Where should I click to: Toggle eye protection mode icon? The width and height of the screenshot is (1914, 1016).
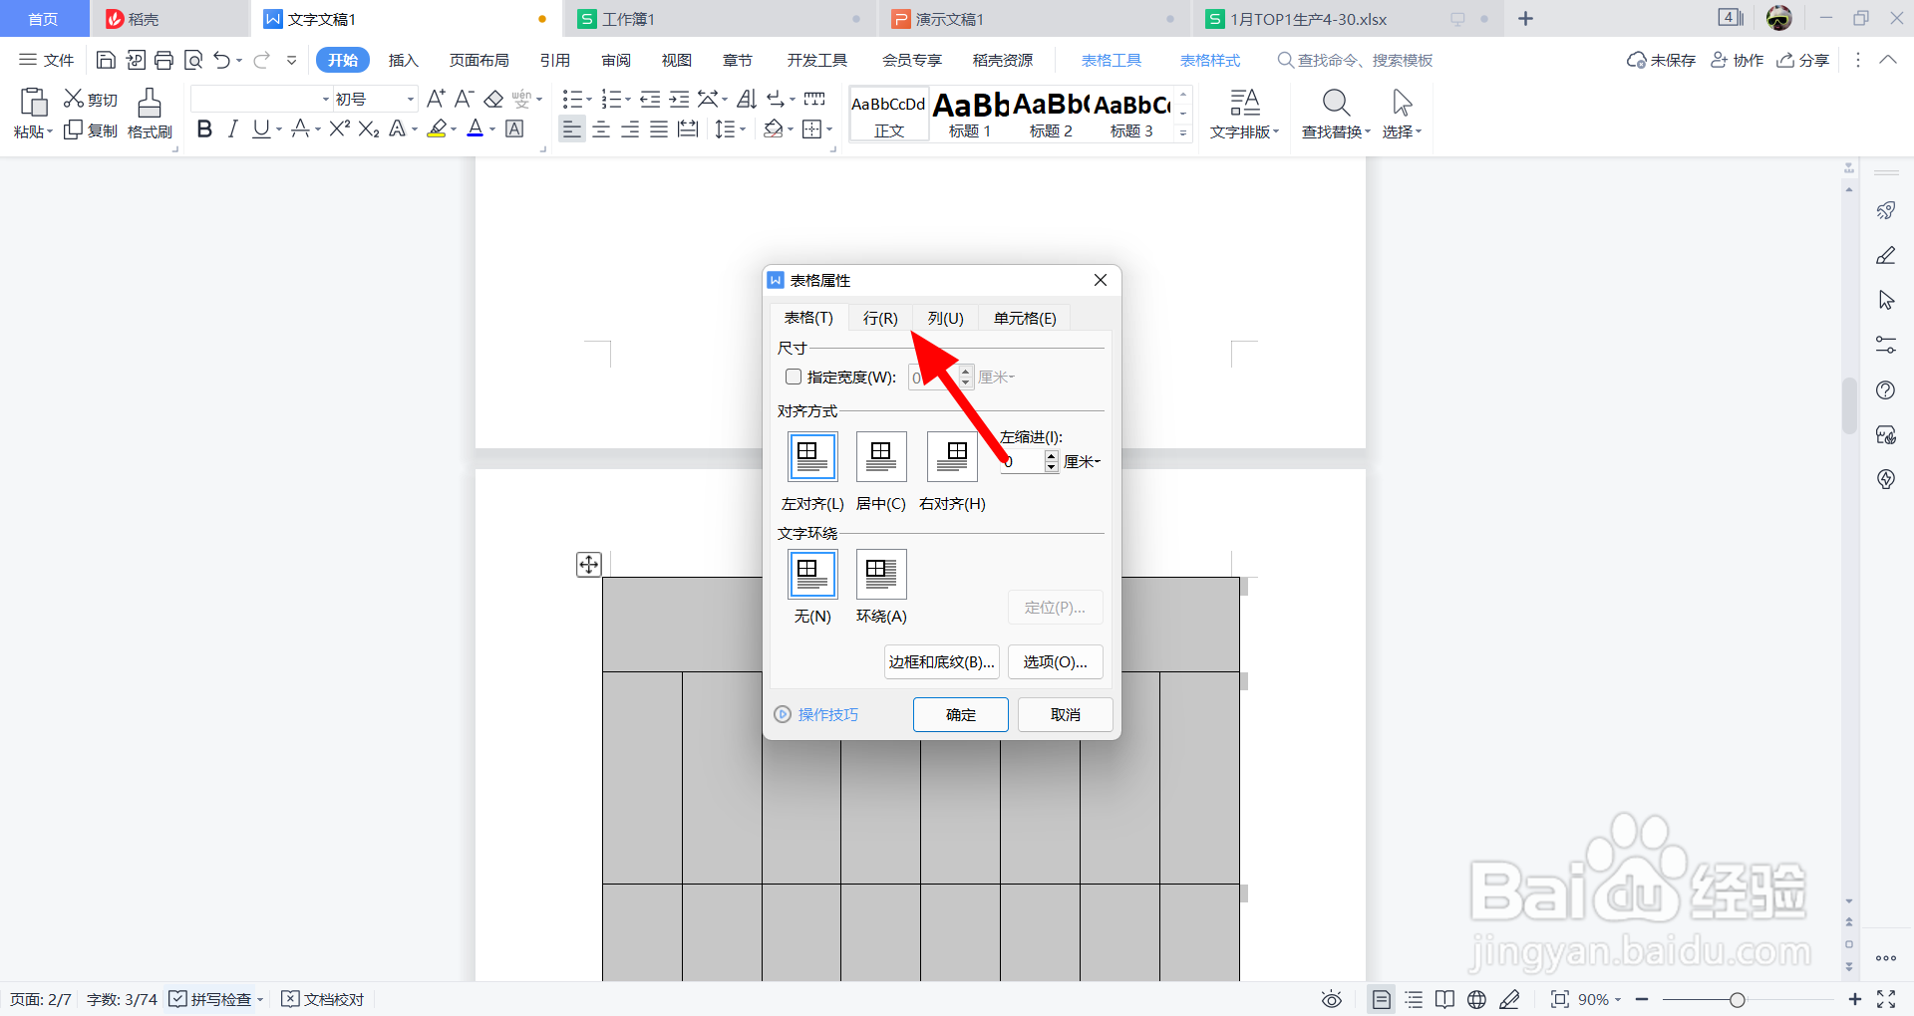pyautogui.click(x=1332, y=999)
